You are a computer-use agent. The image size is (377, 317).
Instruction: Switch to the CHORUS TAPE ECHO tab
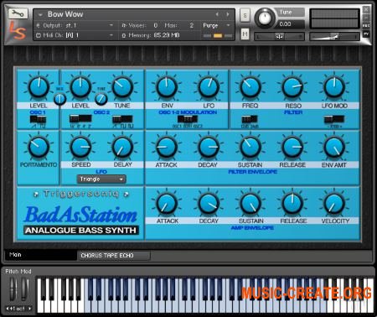pyautogui.click(x=114, y=256)
